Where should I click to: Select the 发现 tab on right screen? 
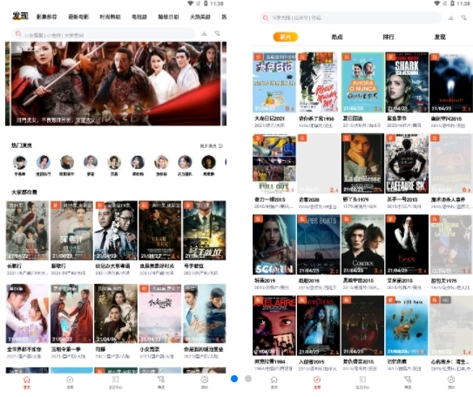click(x=440, y=37)
